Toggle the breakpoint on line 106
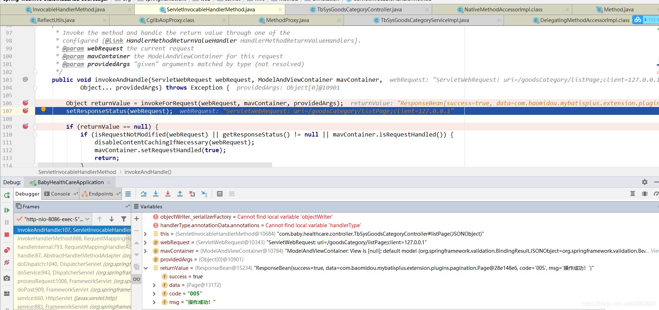The width and height of the screenshot is (659, 310). (x=26, y=103)
